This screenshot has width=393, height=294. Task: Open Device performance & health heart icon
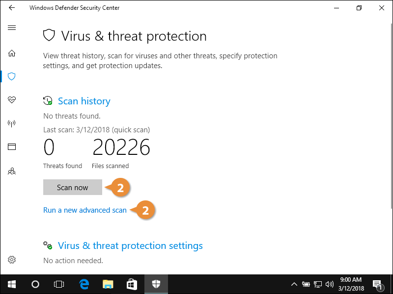(x=12, y=100)
